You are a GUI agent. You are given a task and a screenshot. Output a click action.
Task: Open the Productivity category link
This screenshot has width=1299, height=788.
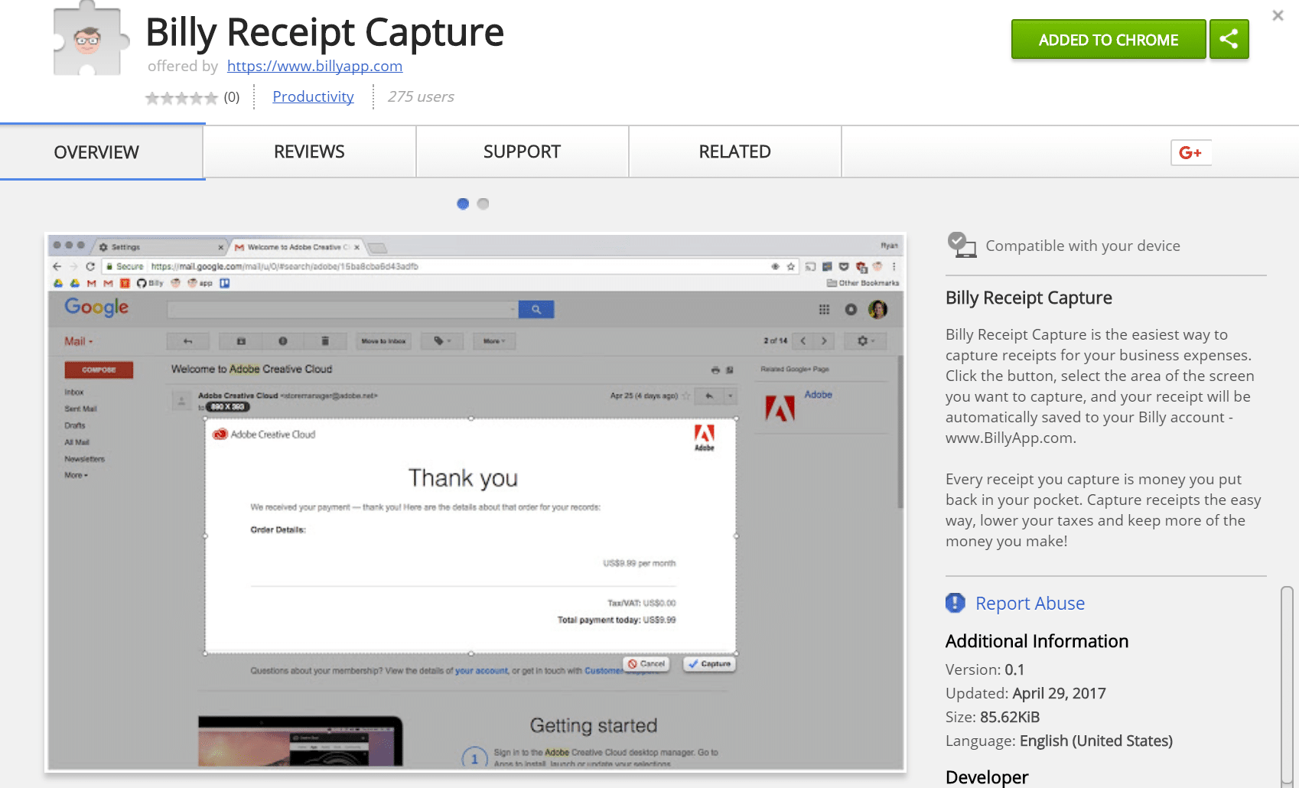(x=313, y=96)
